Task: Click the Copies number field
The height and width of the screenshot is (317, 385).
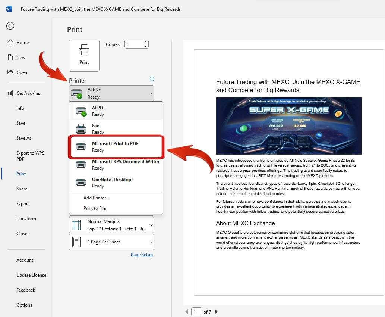Action: click(134, 44)
